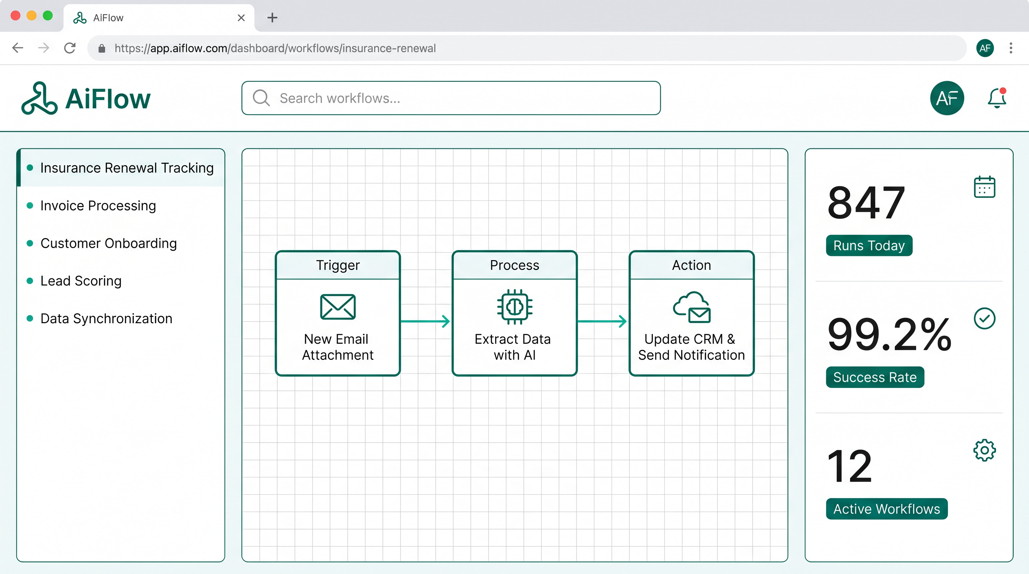Select the email envelope icon in the Trigger node
1029x574 pixels.
point(338,307)
